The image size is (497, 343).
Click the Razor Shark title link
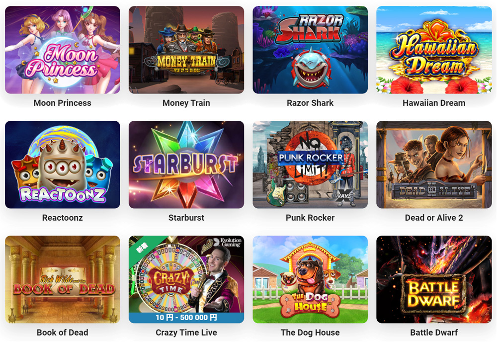(x=310, y=103)
